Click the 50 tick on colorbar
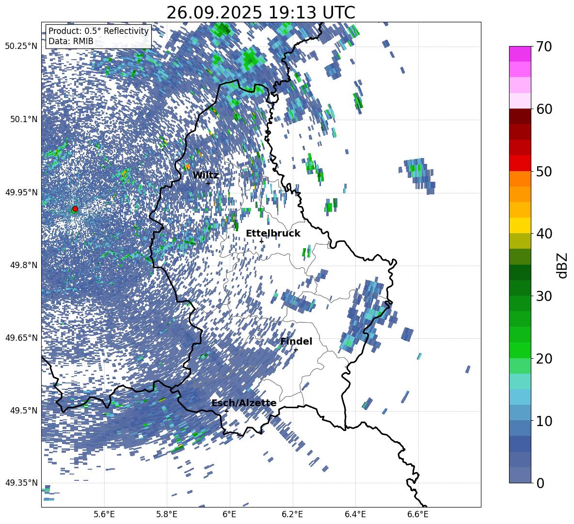 tap(544, 171)
